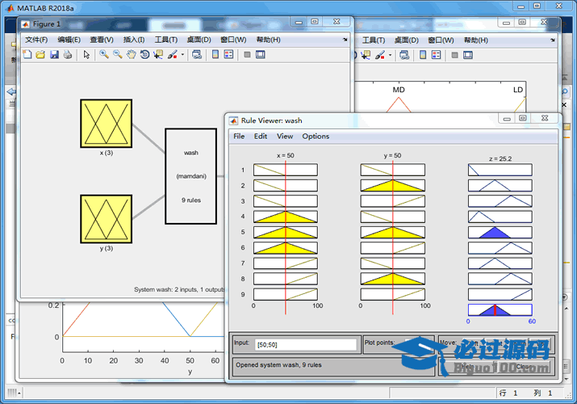Open brush color dropdown arrow in Figure 1
Image resolution: width=577 pixels, height=404 pixels.
coord(182,54)
